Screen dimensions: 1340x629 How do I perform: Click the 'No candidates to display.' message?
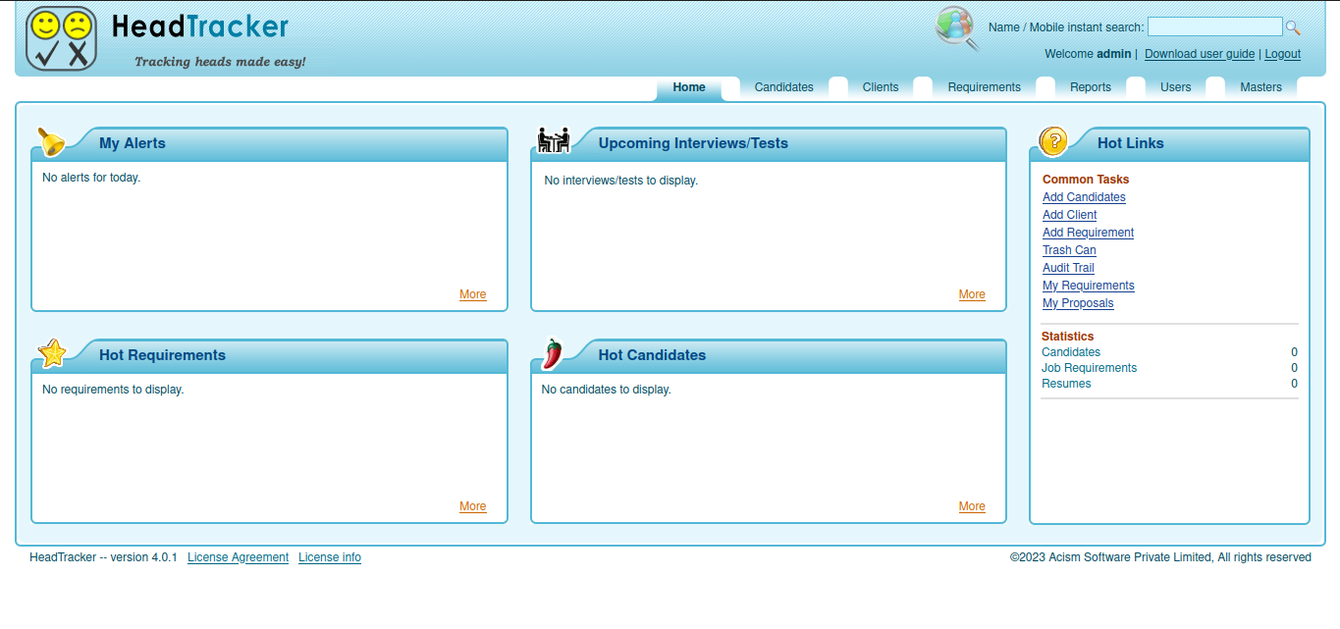[607, 390]
